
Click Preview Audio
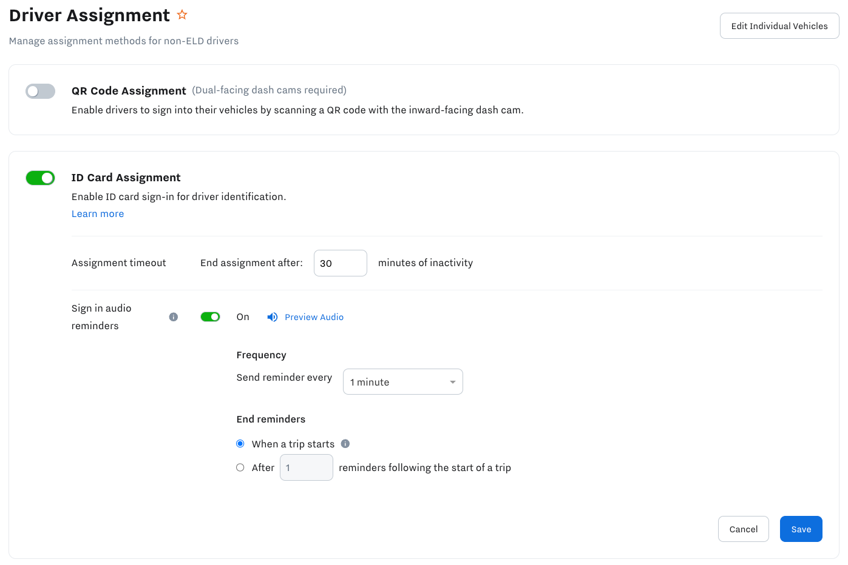pyautogui.click(x=314, y=316)
